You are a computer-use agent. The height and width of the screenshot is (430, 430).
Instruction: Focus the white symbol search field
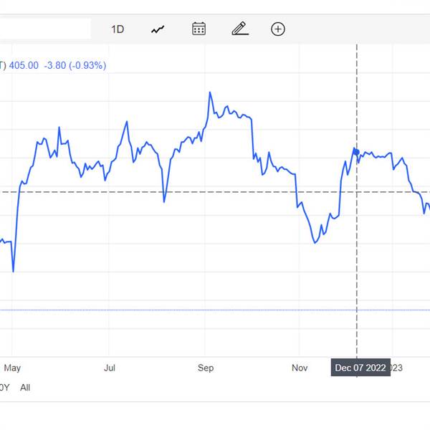pos(45,29)
